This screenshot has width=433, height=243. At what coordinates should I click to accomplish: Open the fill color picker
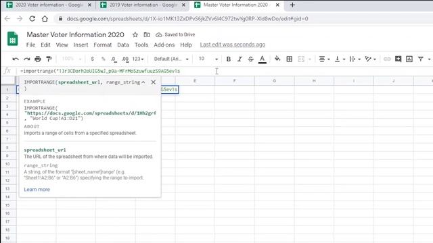point(277,59)
